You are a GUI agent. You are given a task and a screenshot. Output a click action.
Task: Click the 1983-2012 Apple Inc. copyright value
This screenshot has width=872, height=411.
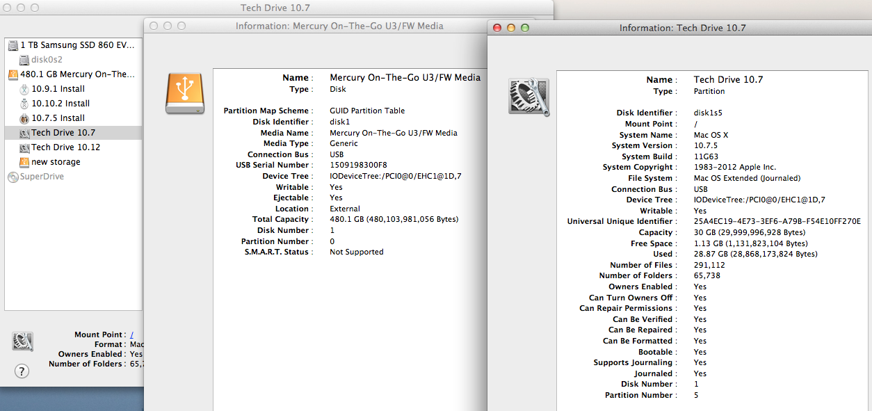735,168
